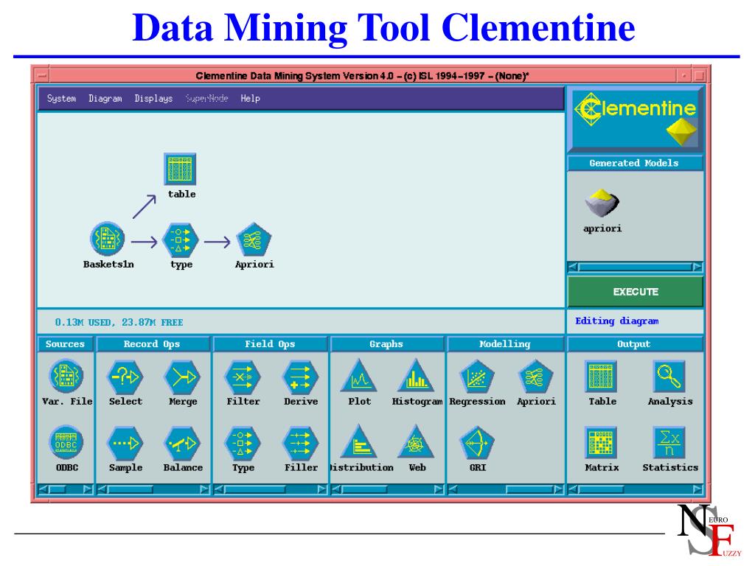The image size is (755, 566).
Task: Select the Histogram graph icon
Action: click(417, 376)
